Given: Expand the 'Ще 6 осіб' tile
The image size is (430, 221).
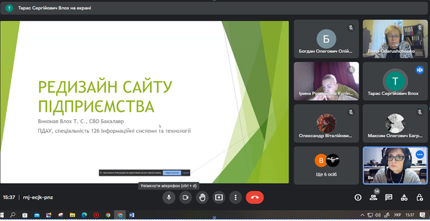Looking at the screenshot, I should click(x=327, y=165).
